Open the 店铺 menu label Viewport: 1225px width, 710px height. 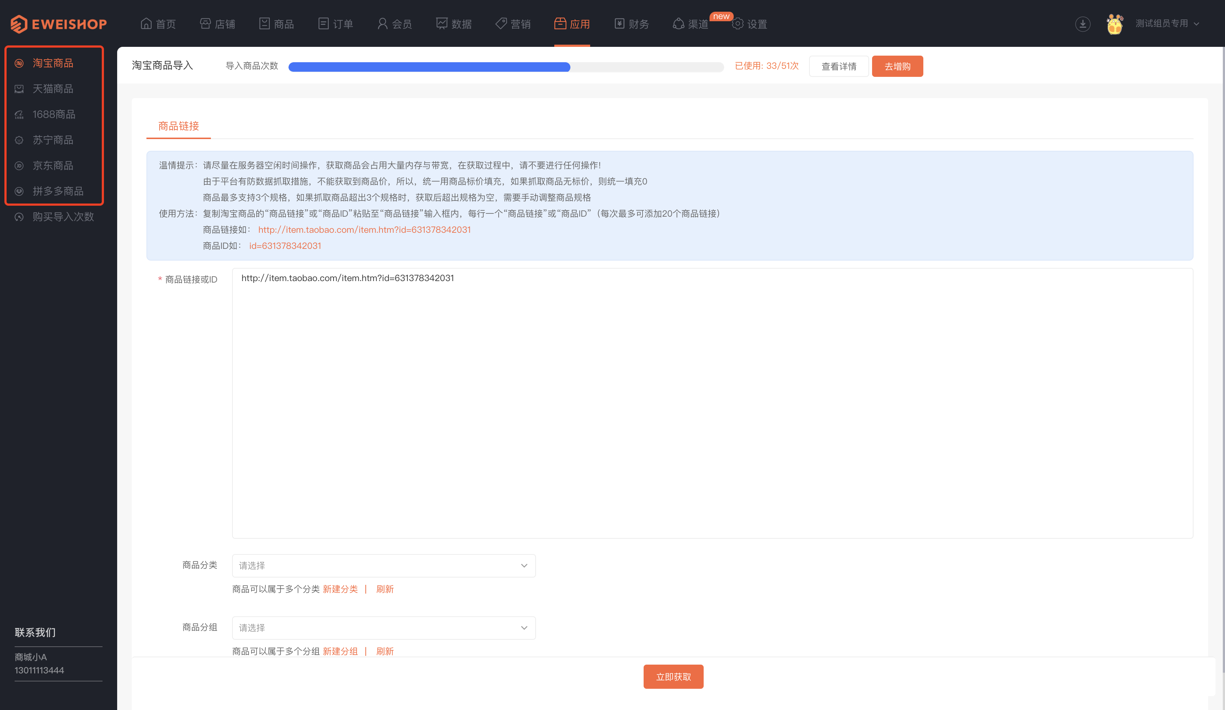pos(225,24)
